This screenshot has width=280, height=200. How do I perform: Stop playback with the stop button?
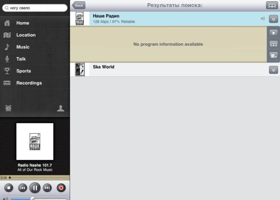(9, 188)
